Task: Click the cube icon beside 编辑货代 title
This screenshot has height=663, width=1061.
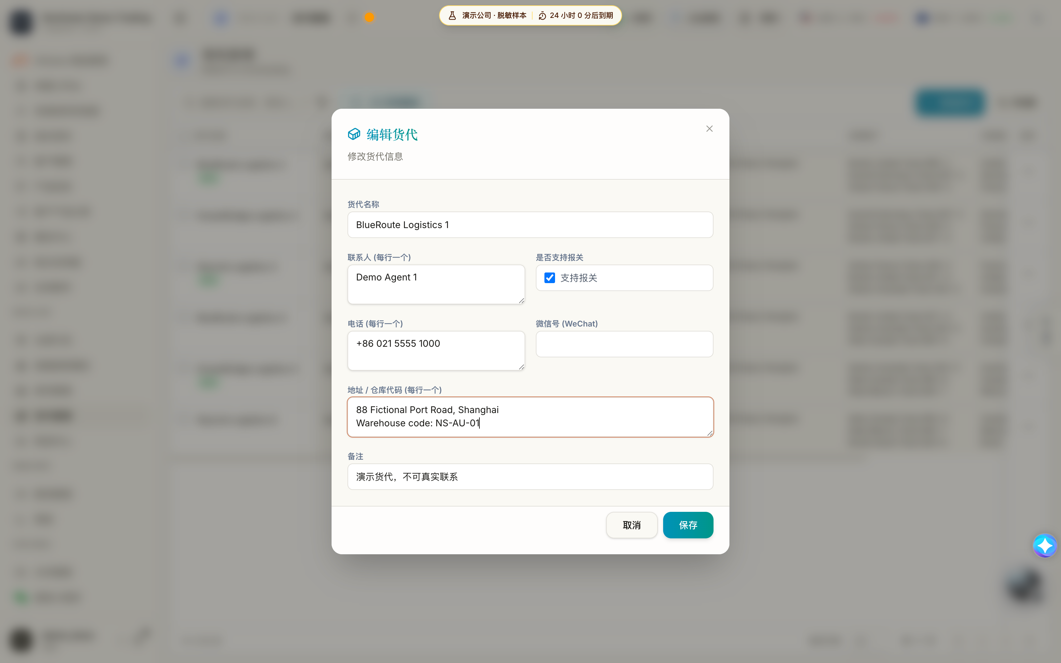Action: point(354,134)
